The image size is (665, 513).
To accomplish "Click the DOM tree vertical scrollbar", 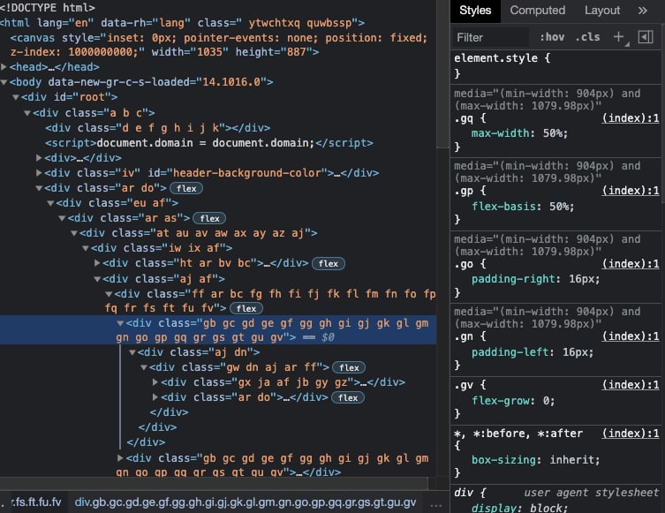I will click(442, 74).
